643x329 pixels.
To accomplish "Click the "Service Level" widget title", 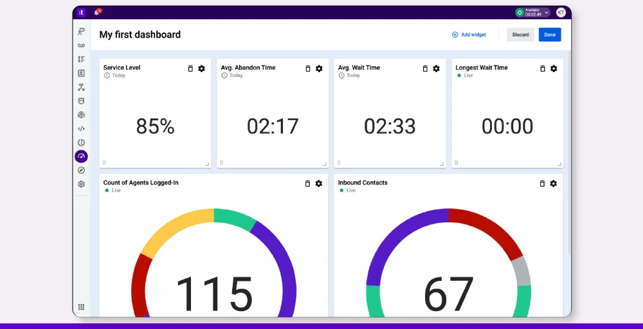I will [122, 67].
